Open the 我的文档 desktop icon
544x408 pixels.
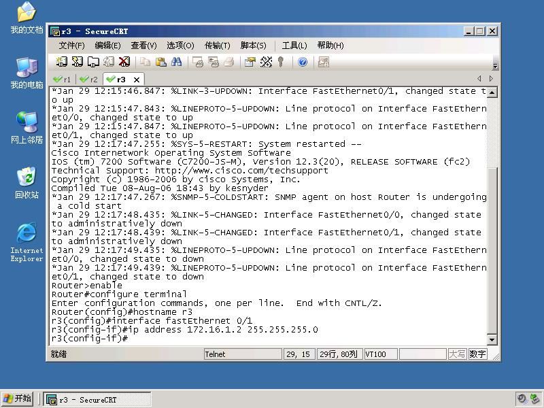[x=27, y=18]
